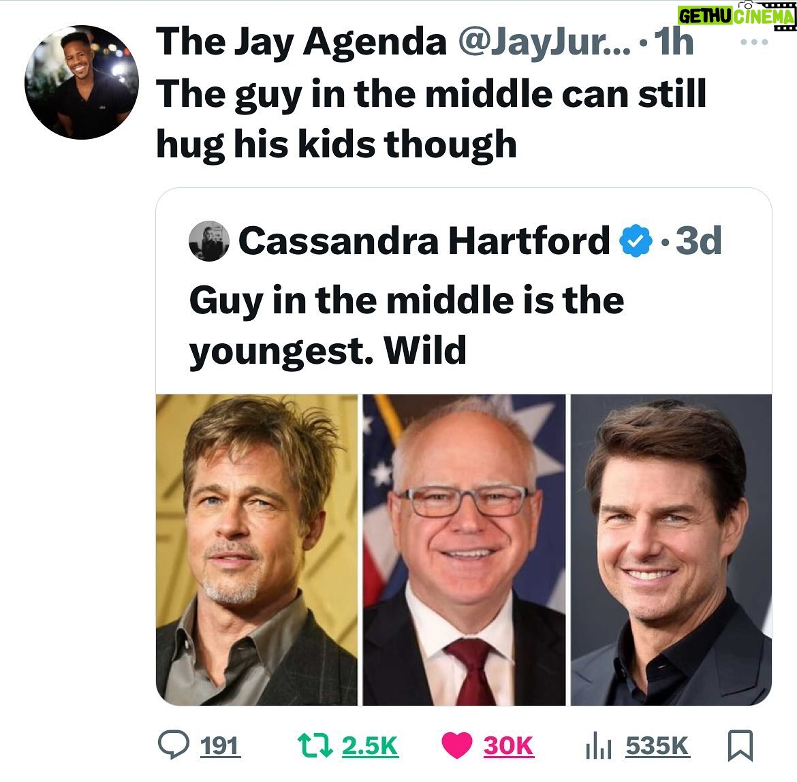Open Cassandra Hartford's small avatar

click(x=209, y=241)
